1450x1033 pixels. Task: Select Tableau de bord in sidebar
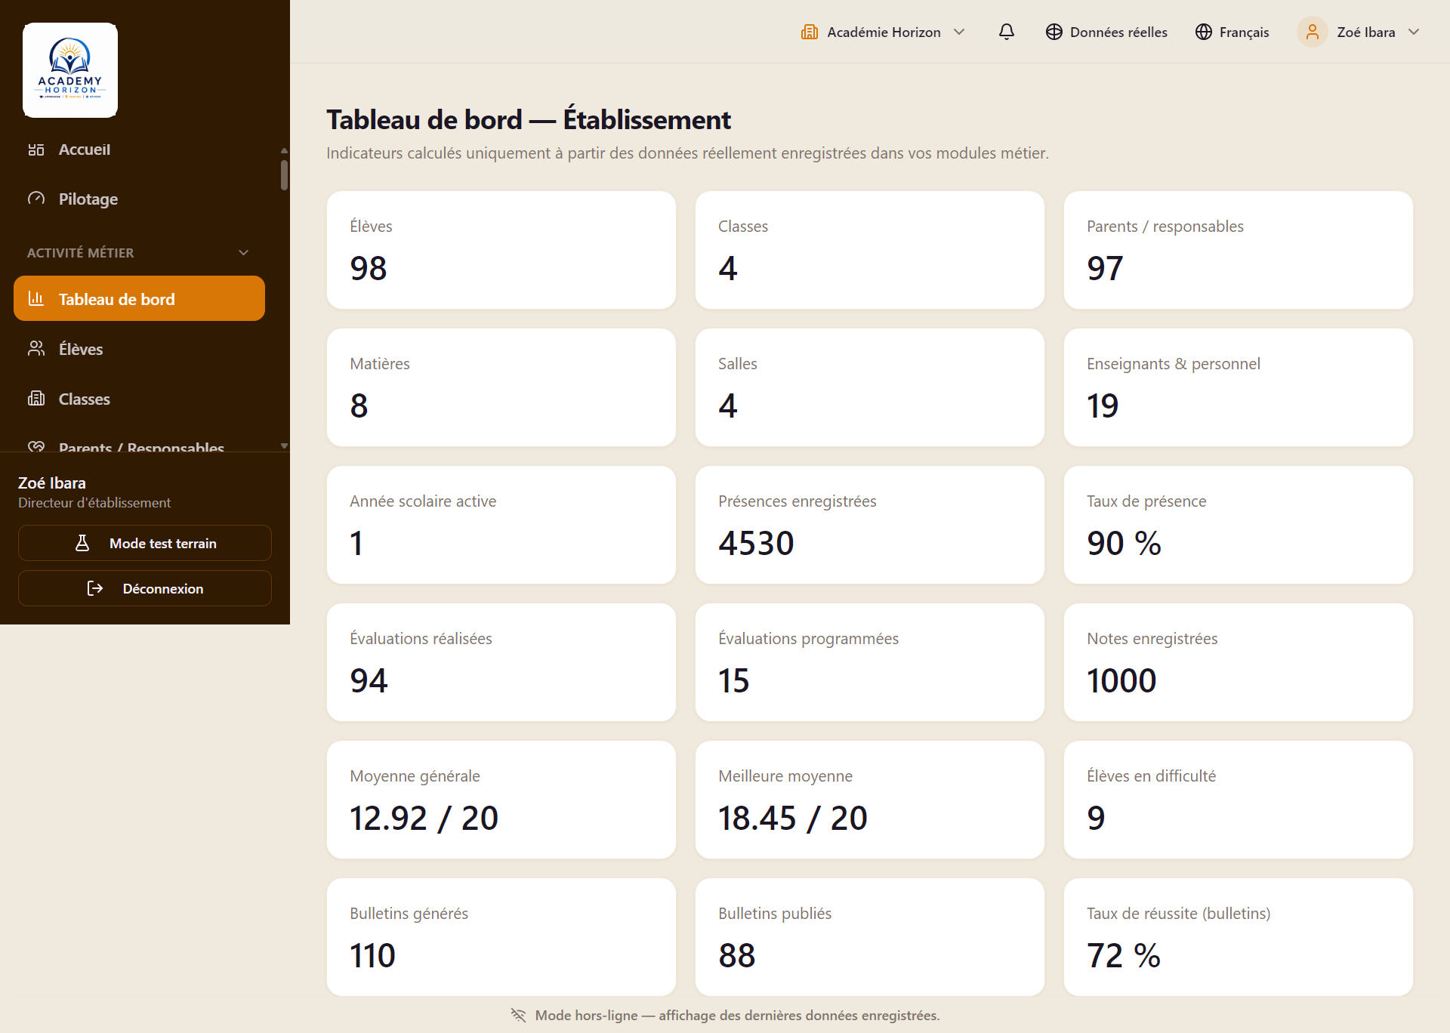pos(140,298)
